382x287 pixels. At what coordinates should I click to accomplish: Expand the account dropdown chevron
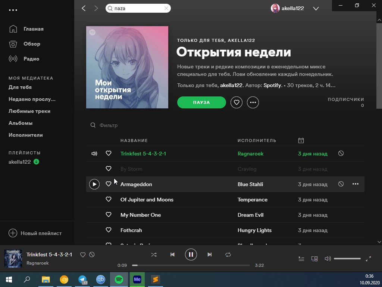point(316,9)
